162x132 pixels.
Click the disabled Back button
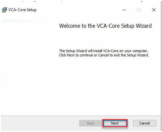[x=91, y=123]
